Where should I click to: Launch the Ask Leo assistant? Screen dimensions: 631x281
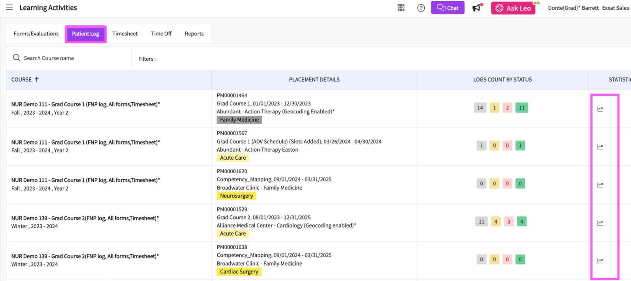513,8
